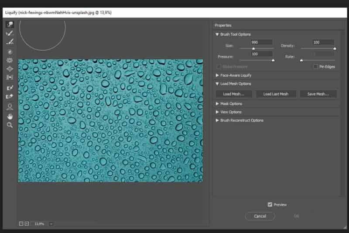
Task: Select the Push Left tool
Action: tap(10, 77)
